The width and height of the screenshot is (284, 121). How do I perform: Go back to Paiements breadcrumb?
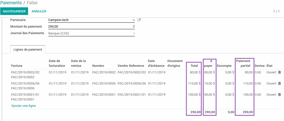pos(11,3)
